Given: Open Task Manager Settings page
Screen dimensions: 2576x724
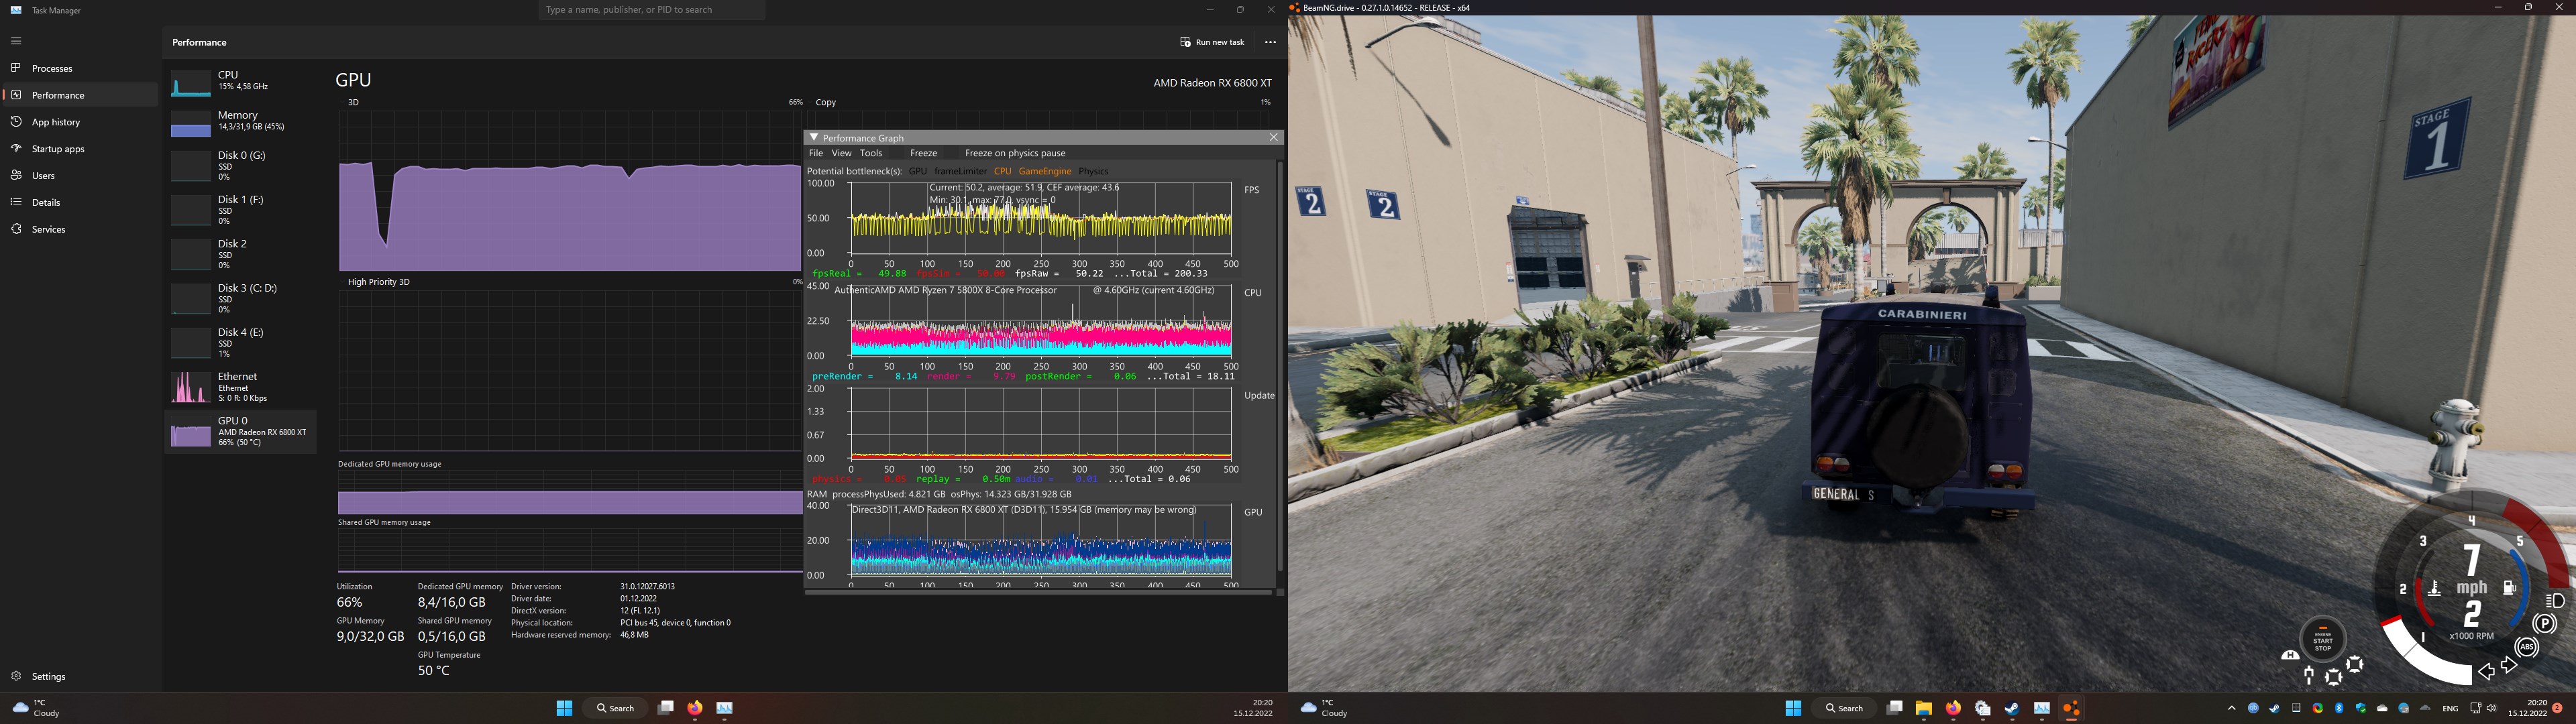Looking at the screenshot, I should pos(48,676).
